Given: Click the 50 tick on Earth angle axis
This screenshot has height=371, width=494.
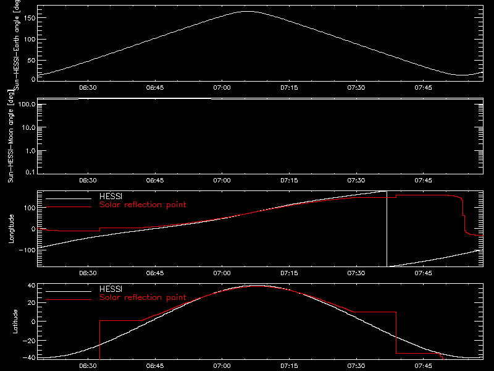Looking at the screenshot, I should (x=31, y=61).
